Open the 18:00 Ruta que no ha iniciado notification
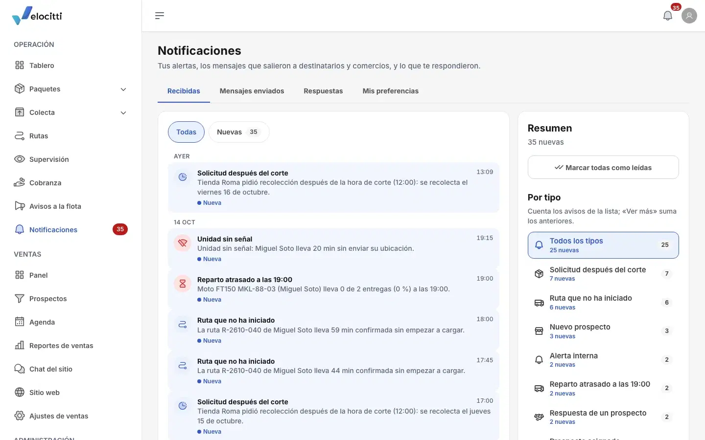Screen dimensions: 705x440 333,330
